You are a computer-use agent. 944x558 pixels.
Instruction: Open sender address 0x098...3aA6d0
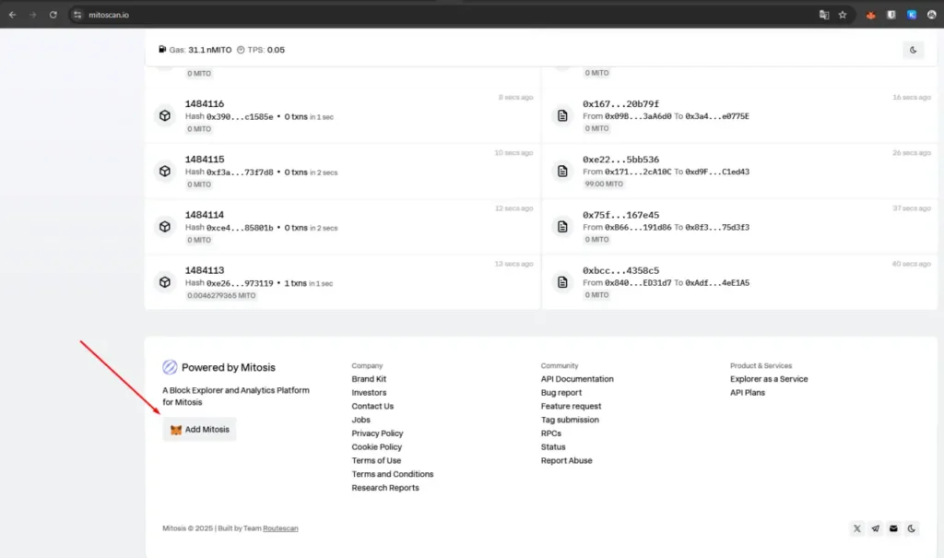[x=638, y=116]
